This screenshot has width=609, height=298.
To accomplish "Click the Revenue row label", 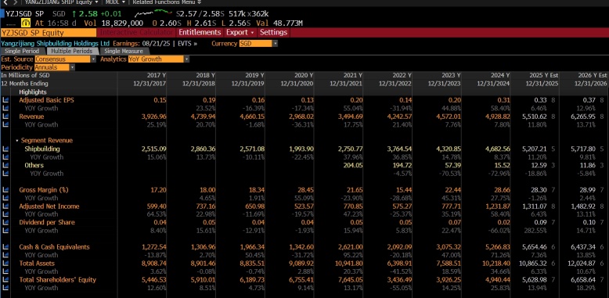I will click(x=31, y=117).
